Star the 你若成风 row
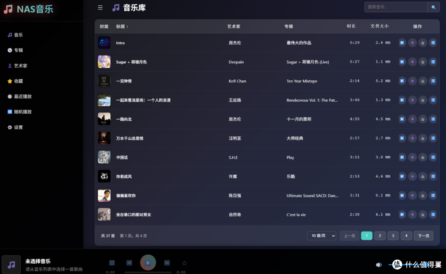The height and width of the screenshot is (274, 446). [x=423, y=176]
